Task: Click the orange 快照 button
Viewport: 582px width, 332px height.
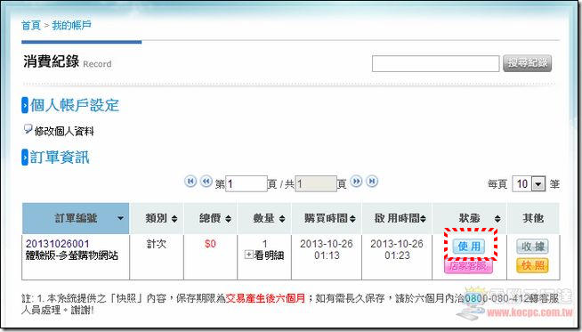Action: [x=533, y=265]
